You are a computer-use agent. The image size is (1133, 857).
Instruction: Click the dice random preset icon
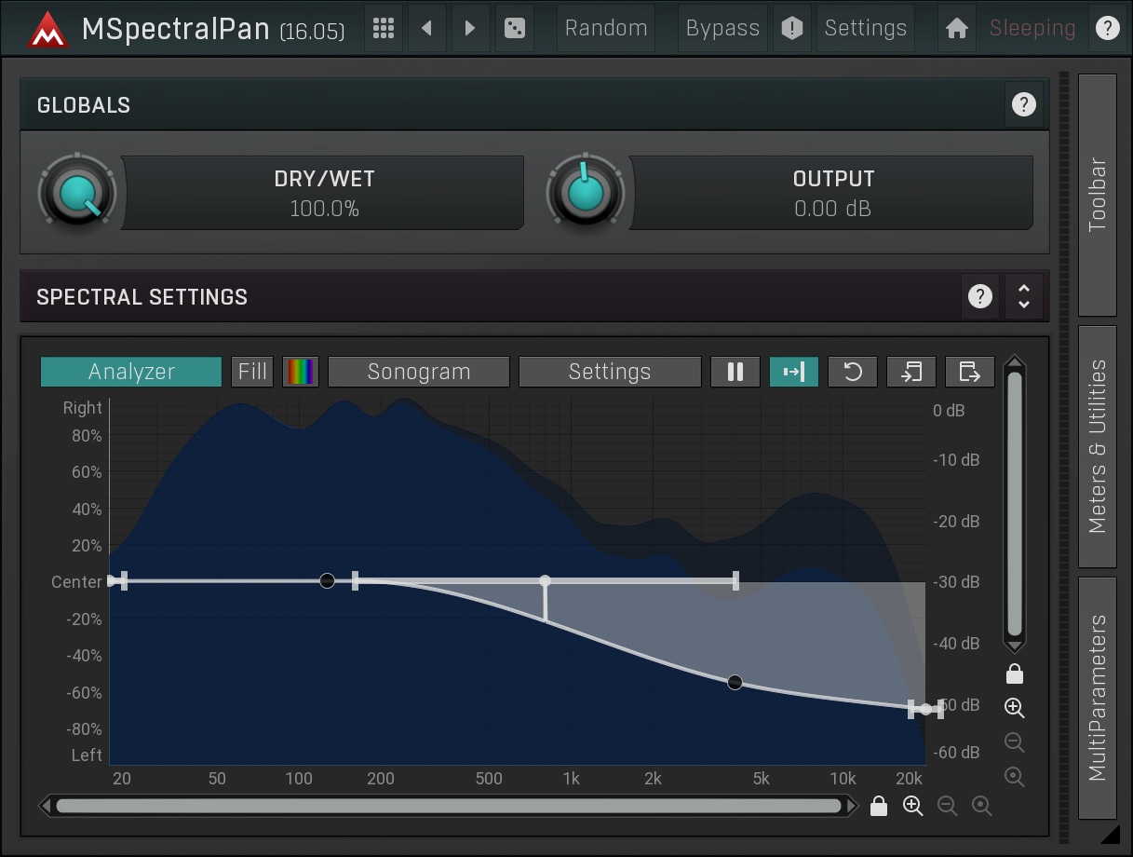[514, 28]
